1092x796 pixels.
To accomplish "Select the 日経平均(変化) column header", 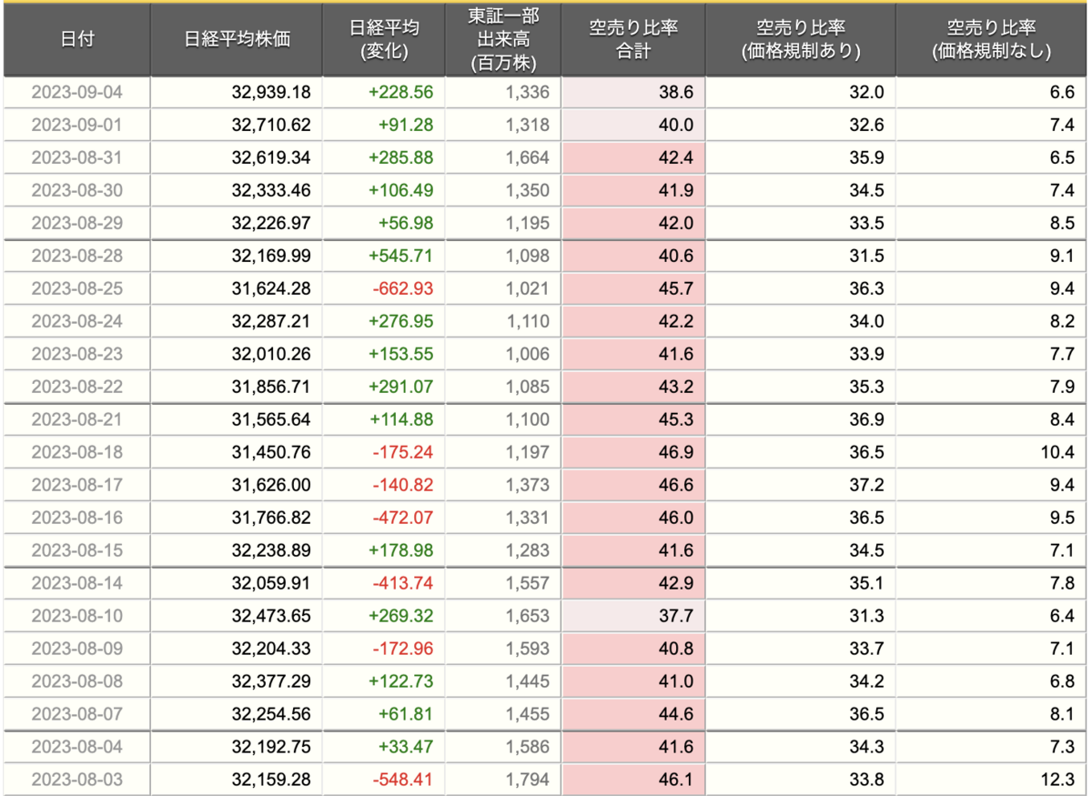I will [384, 40].
